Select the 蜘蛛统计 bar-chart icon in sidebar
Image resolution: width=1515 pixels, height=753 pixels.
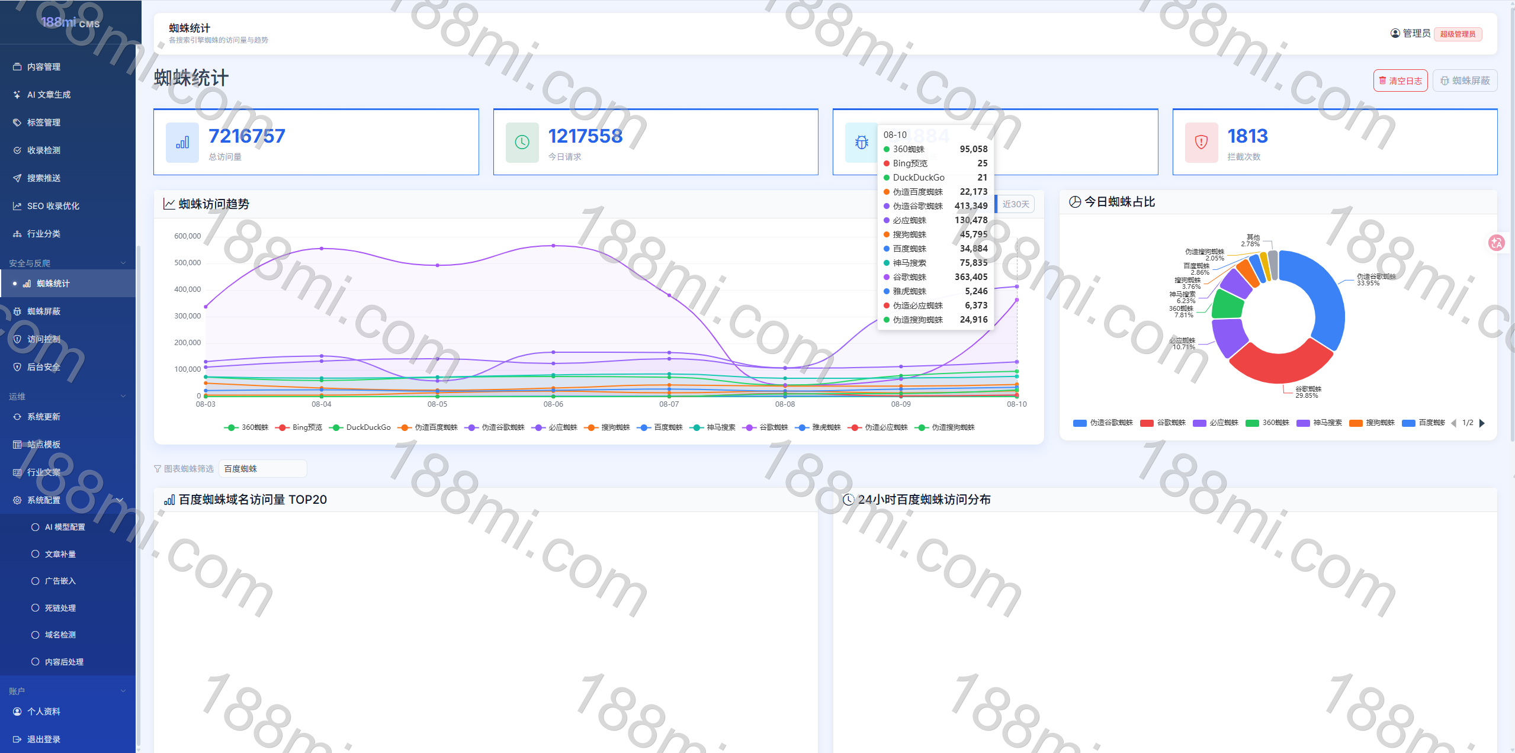coord(27,284)
